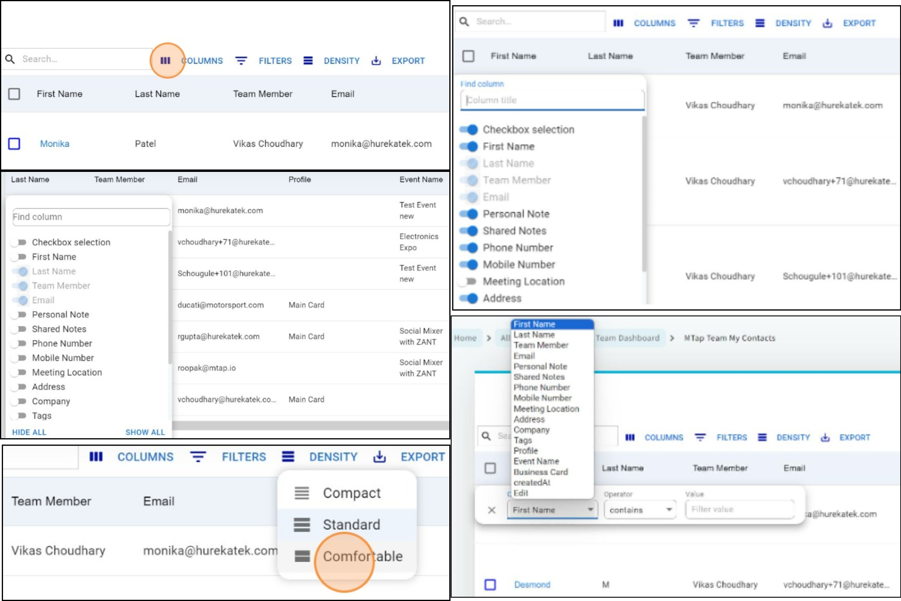Click the filter icon in the Desmond contacts panel
The image size is (901, 601).
click(x=700, y=437)
